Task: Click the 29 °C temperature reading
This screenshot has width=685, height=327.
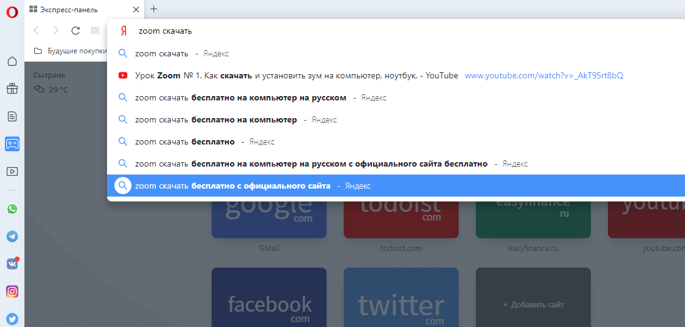Action: [x=59, y=90]
